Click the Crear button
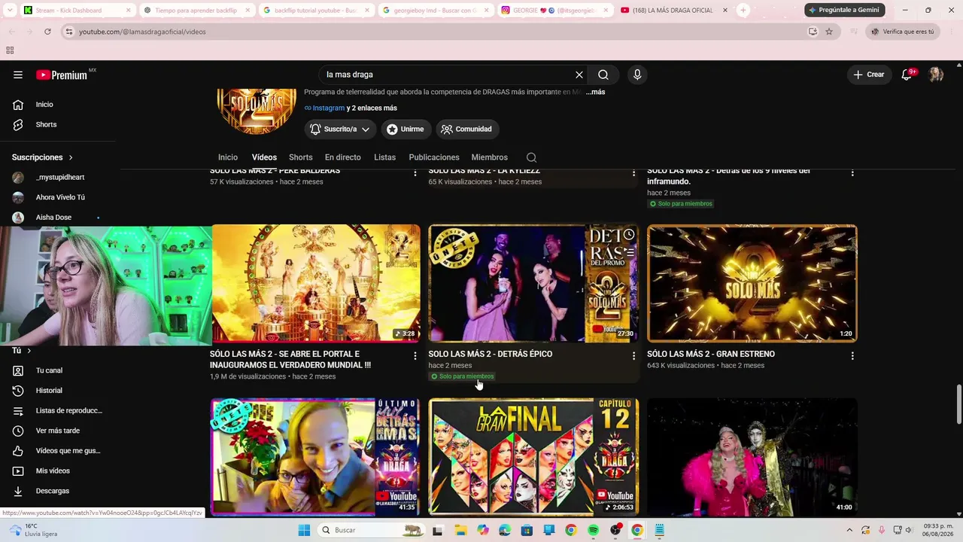Screen dimensions: 963x542 coord(869,75)
